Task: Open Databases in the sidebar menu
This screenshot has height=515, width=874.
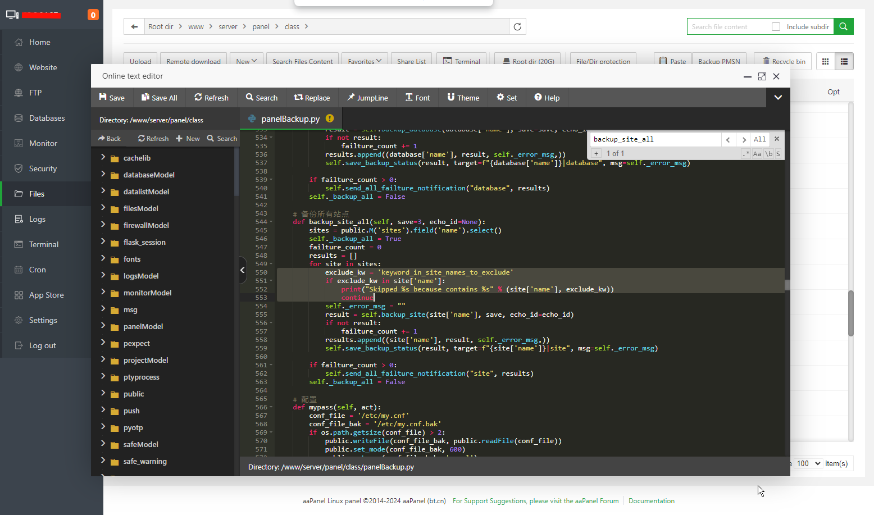Action: pos(47,118)
